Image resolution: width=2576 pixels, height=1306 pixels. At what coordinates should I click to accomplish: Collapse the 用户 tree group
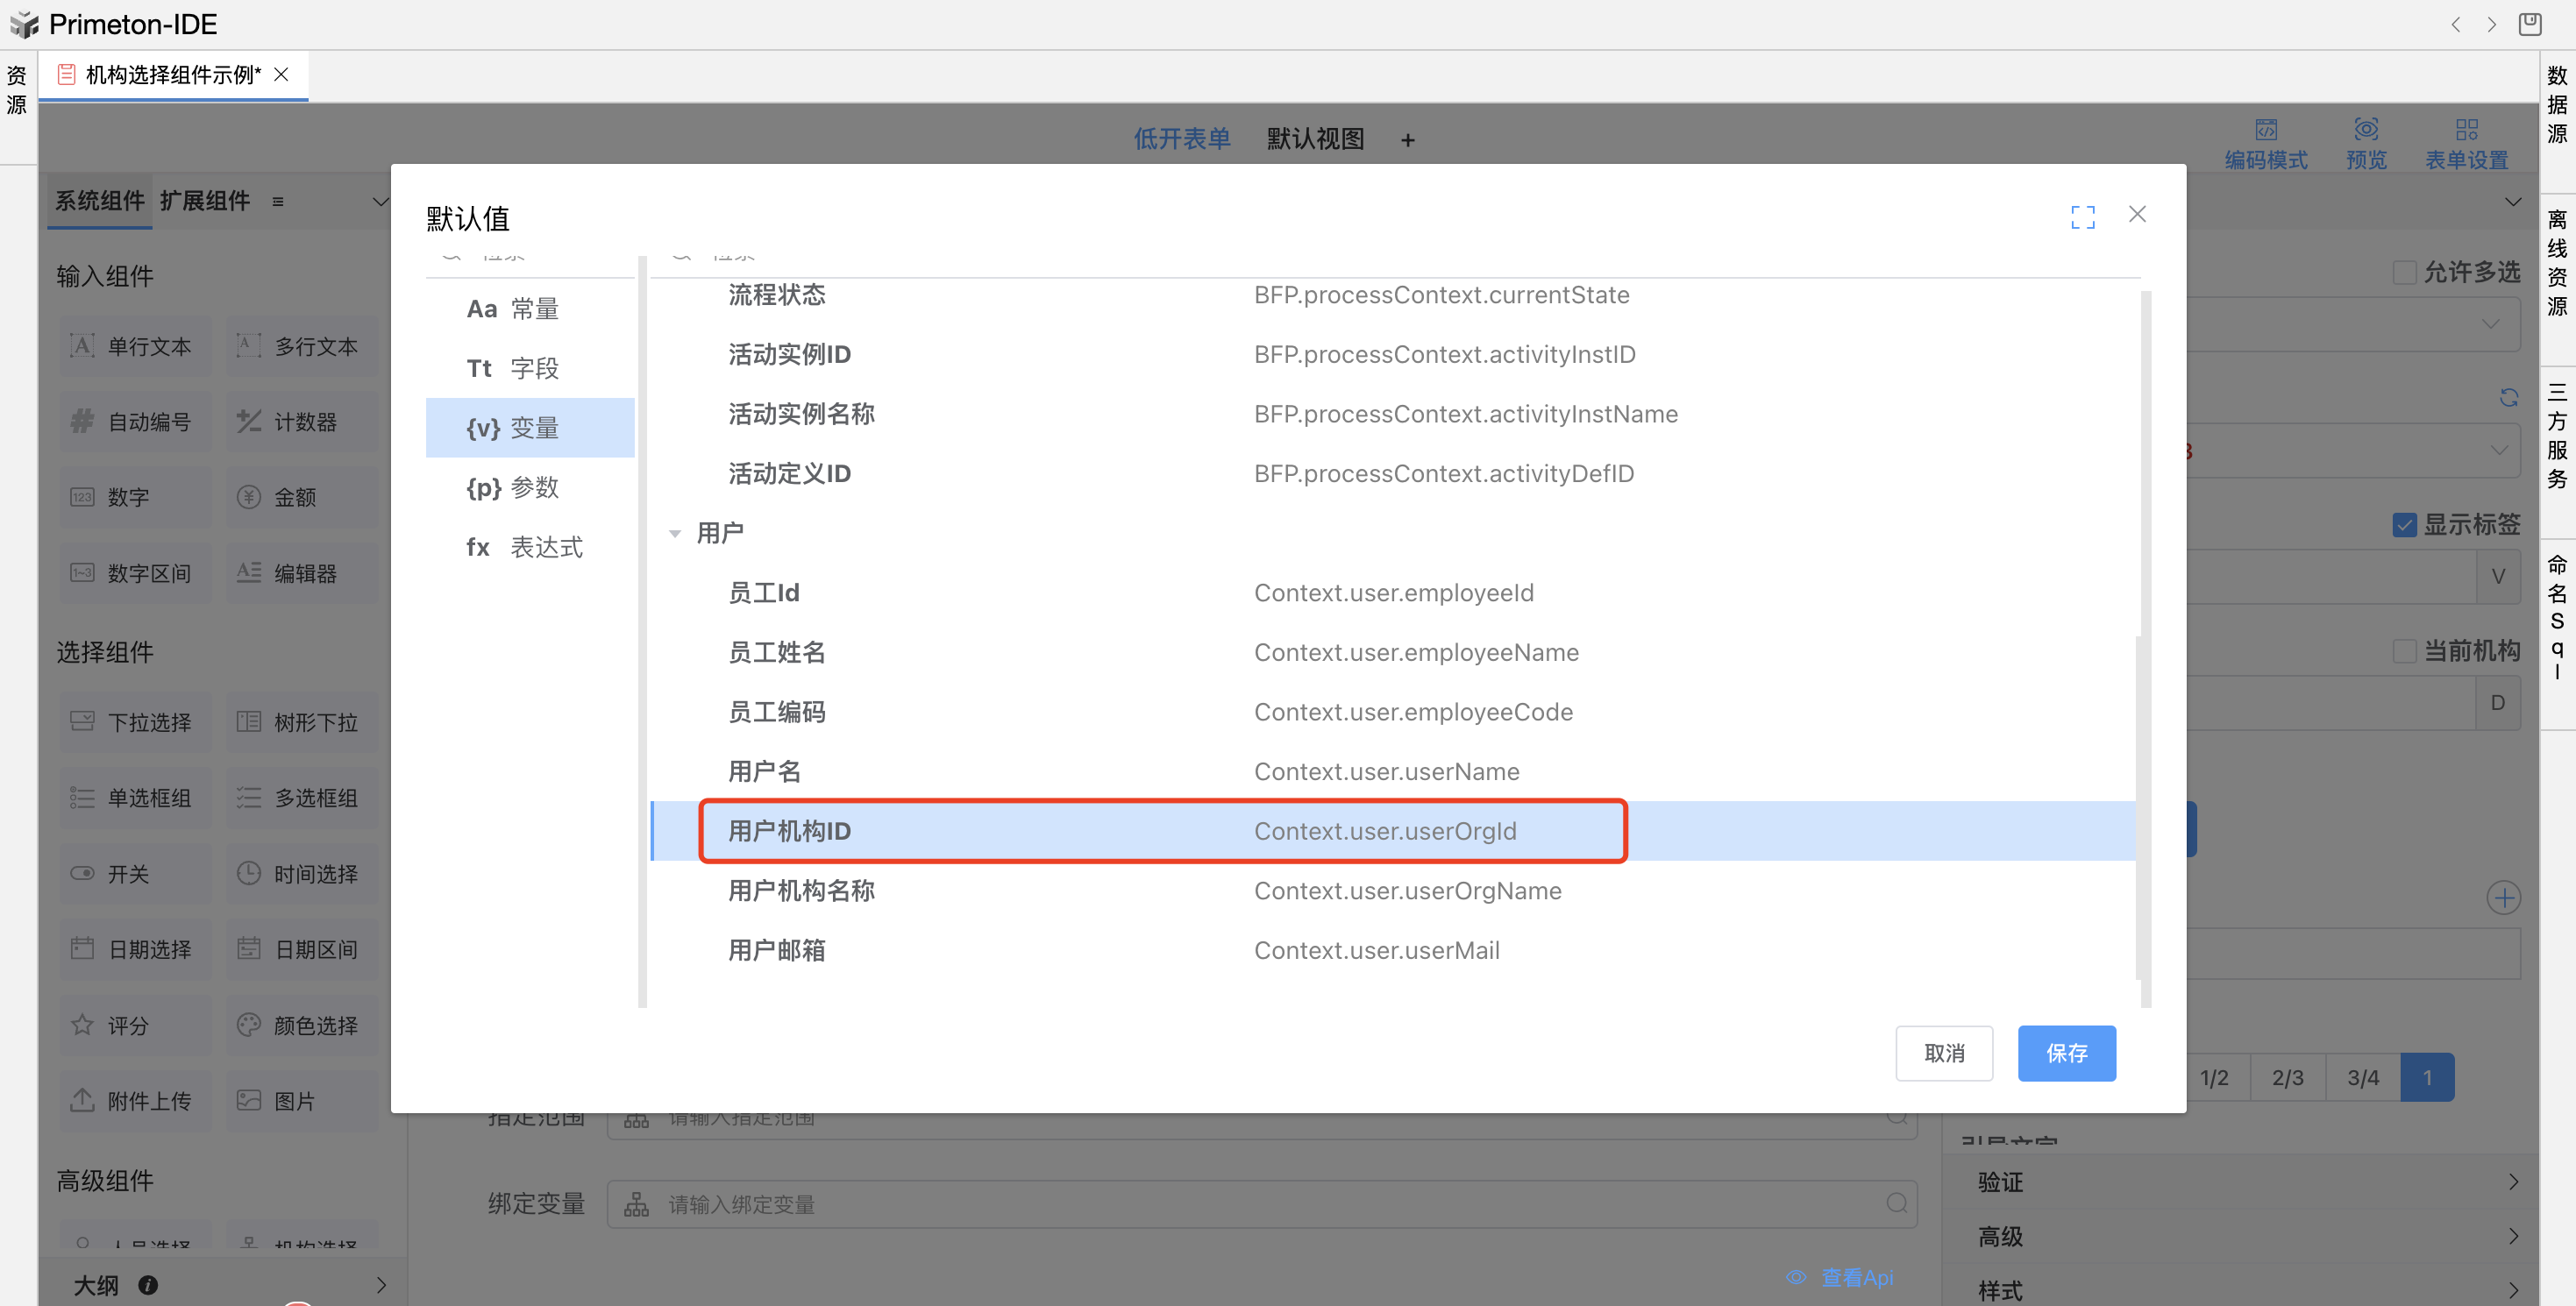coord(675,534)
